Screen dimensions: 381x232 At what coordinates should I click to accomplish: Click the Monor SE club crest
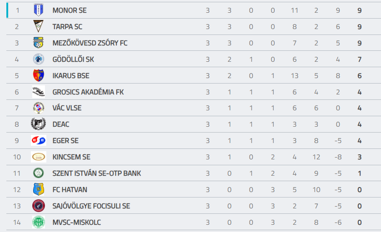pyautogui.click(x=39, y=10)
